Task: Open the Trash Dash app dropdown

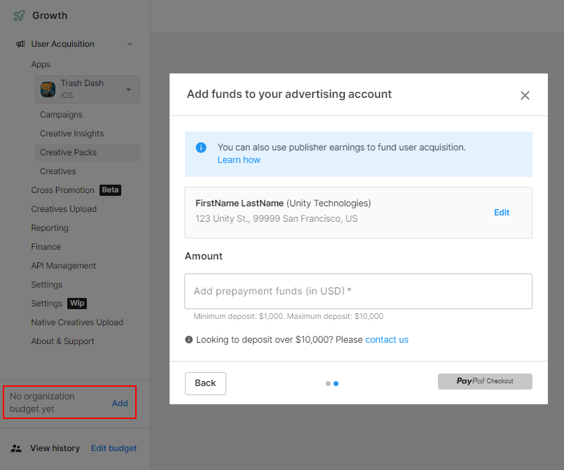Action: (x=128, y=90)
